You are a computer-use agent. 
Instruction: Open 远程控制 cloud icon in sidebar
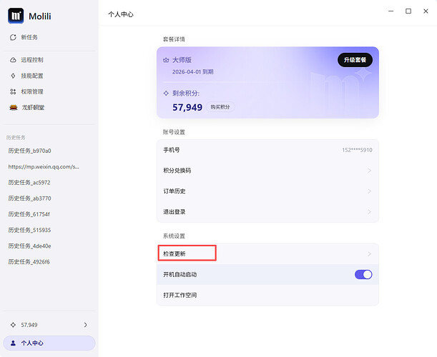coord(13,60)
